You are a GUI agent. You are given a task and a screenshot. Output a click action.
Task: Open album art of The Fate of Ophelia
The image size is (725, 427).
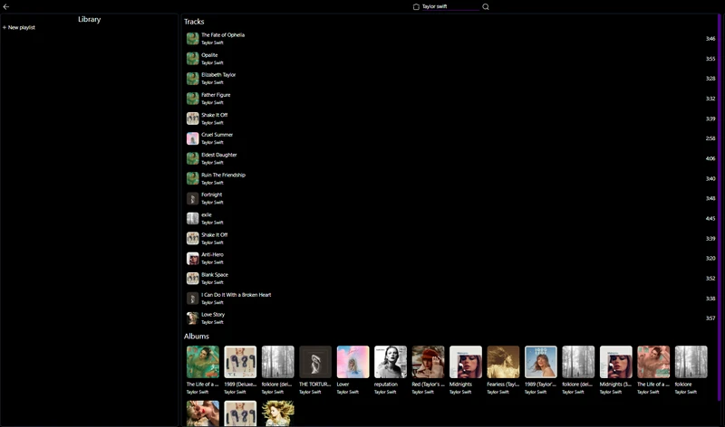192,38
